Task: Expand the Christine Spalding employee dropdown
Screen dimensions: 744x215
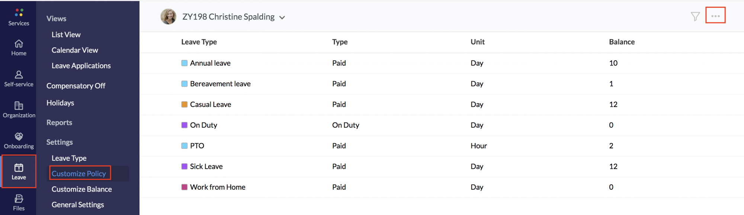Action: tap(282, 17)
